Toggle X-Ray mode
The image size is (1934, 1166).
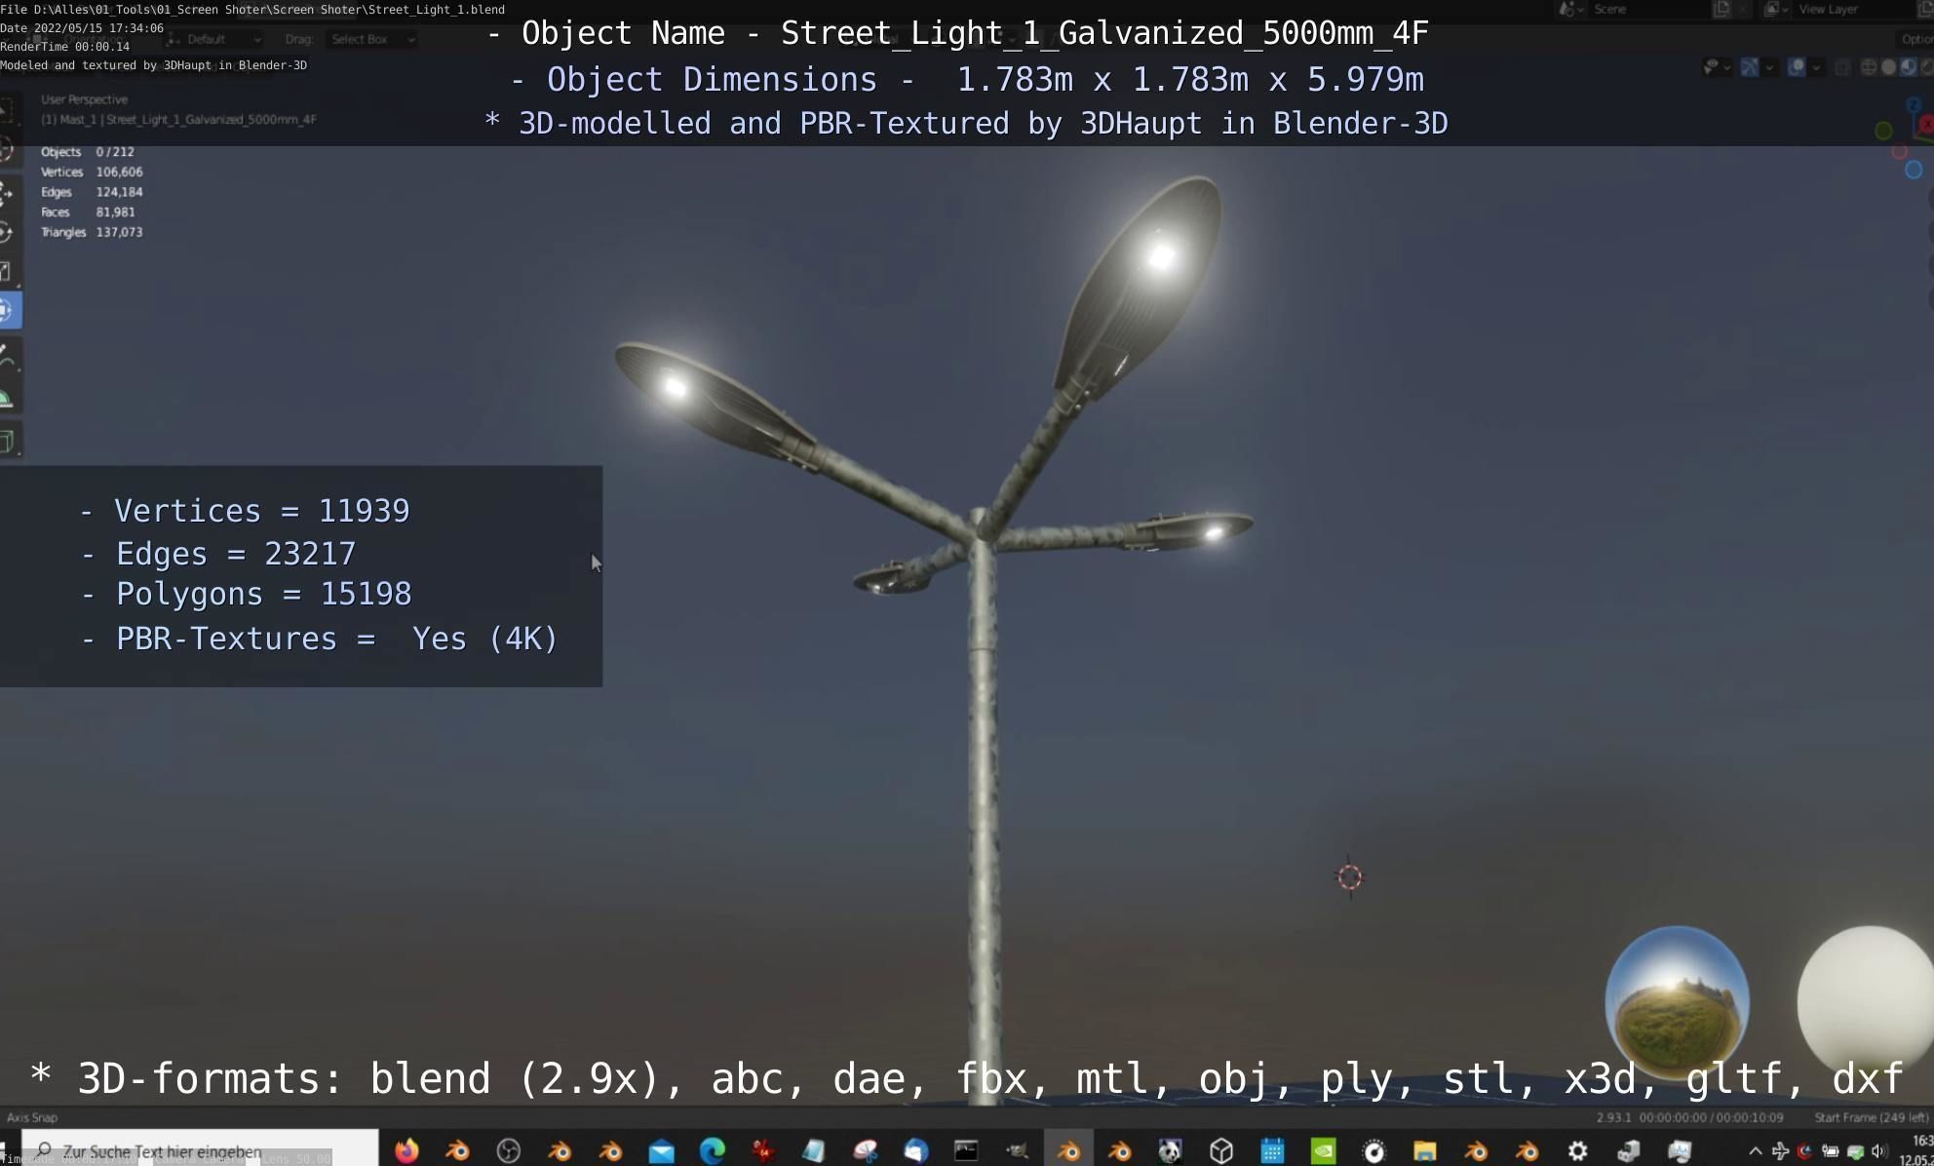tap(1841, 67)
